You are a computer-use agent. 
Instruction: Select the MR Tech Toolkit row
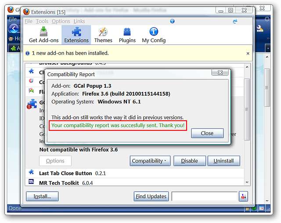click(x=134, y=182)
